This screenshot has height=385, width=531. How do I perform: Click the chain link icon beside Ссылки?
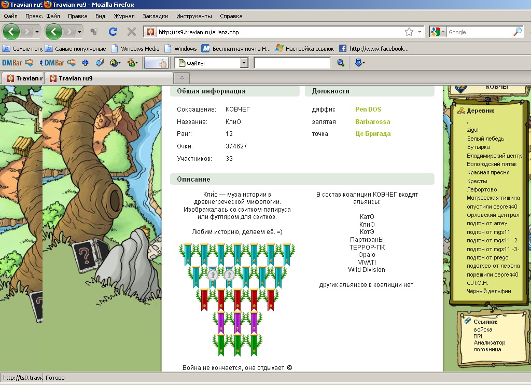tap(467, 321)
